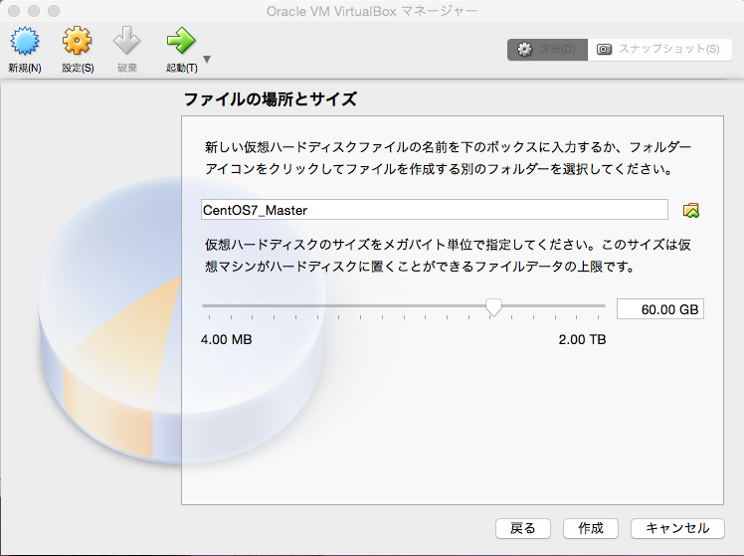The height and width of the screenshot is (556, 744).
Task: Click the red close window button
Action: click(14, 10)
